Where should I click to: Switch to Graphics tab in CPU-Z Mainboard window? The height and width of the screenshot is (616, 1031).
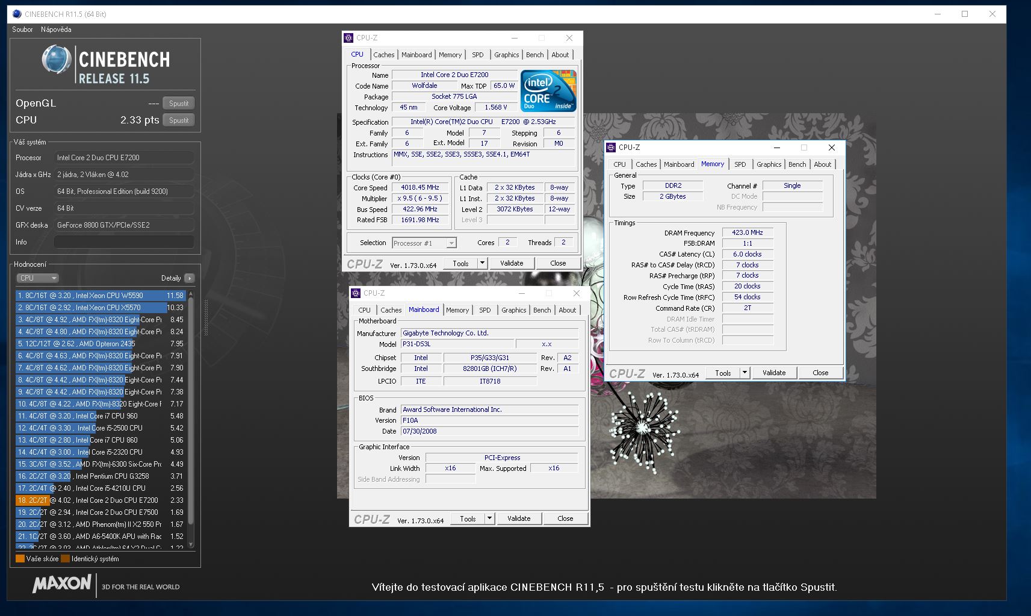[x=514, y=310]
